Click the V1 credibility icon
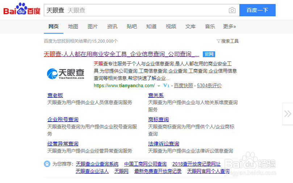 pos(166,85)
